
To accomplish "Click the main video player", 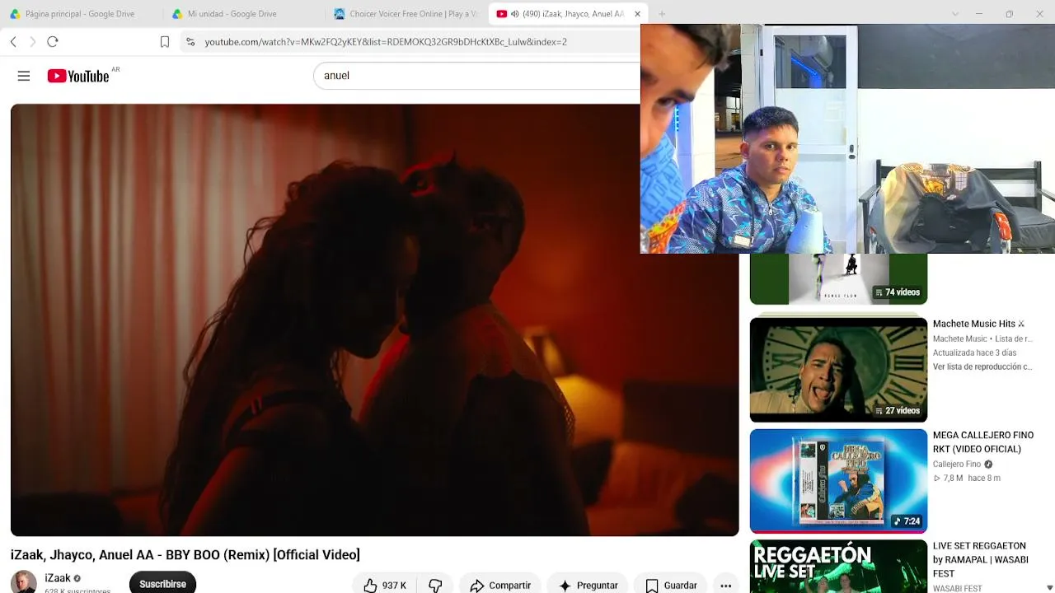I will point(374,320).
